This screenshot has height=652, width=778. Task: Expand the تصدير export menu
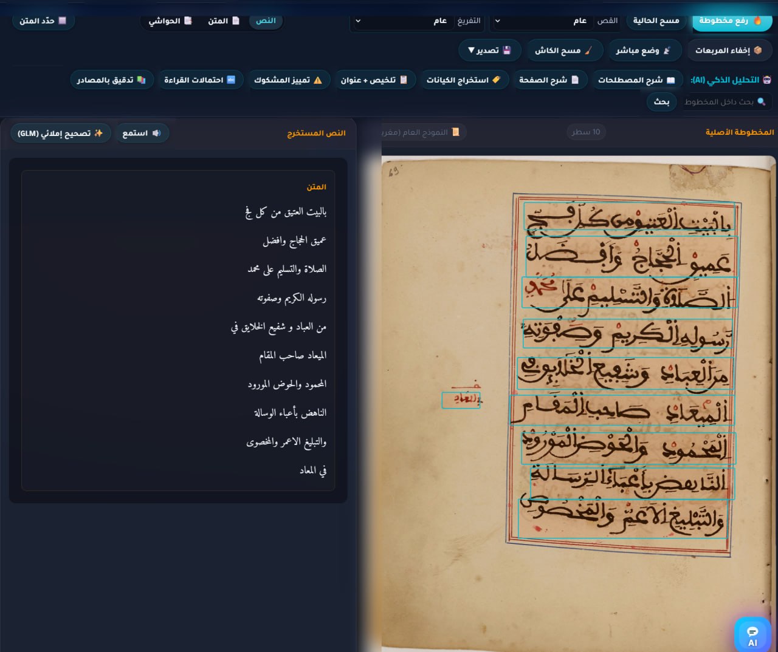point(489,50)
